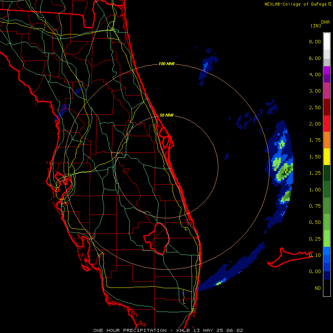Pick the darkest green swatch beside 1.25
This screenshot has height=333, width=333.
[x=327, y=173]
